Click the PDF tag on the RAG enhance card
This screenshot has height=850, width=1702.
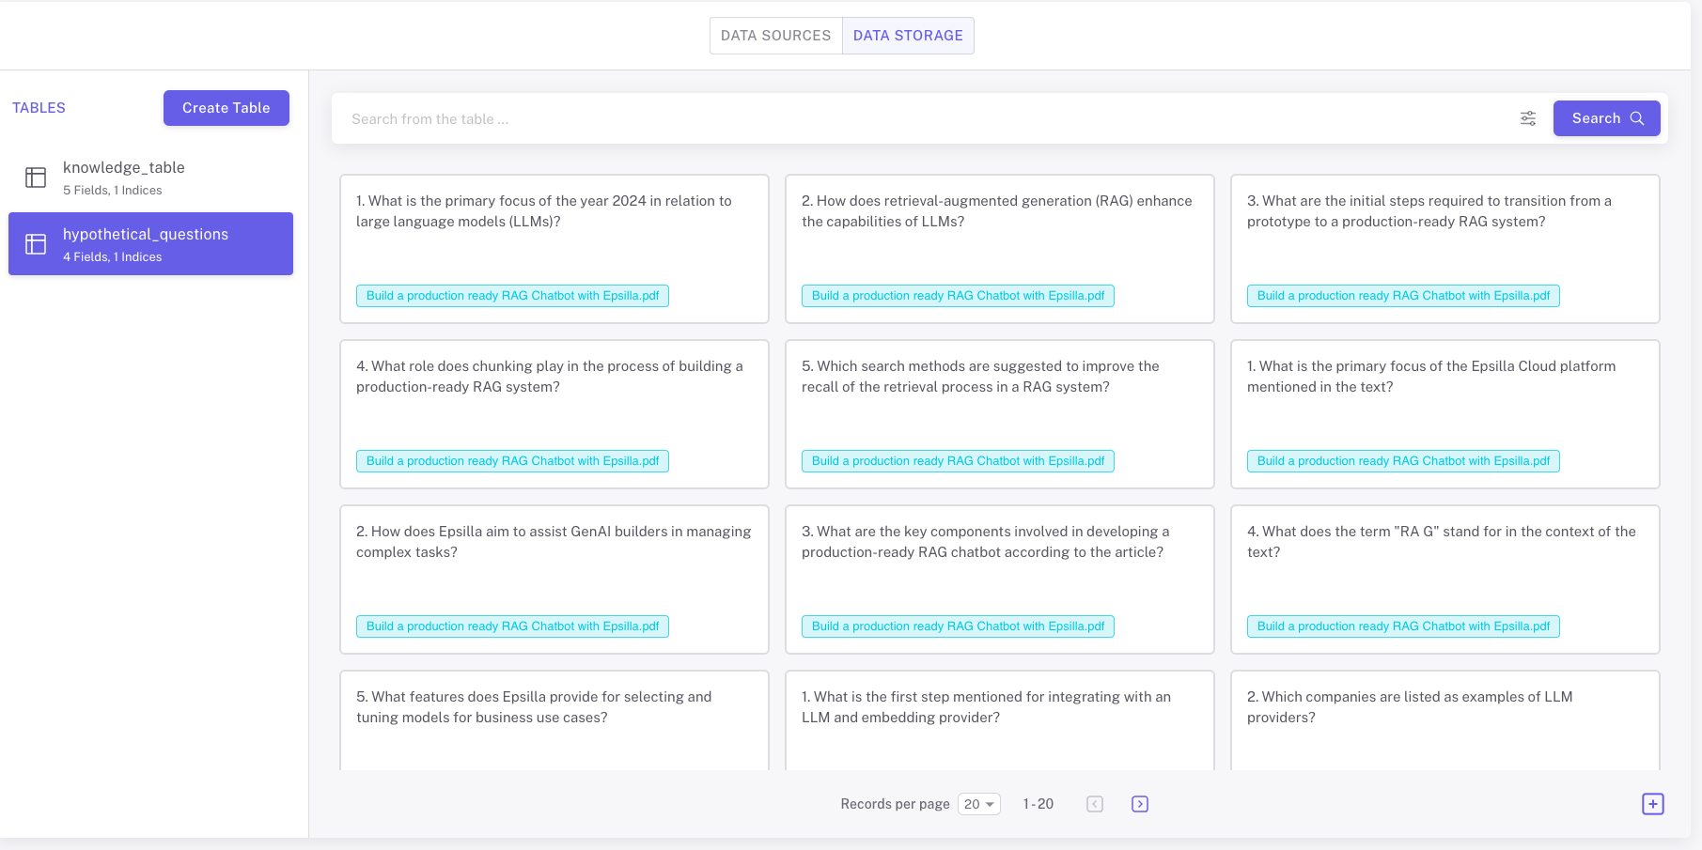(958, 296)
